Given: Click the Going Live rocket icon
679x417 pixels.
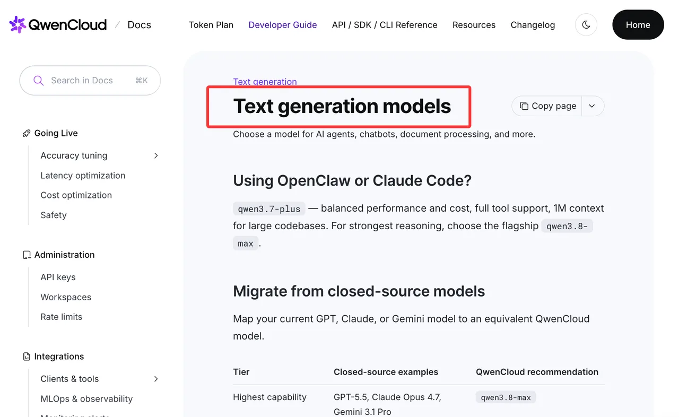Looking at the screenshot, I should (x=27, y=134).
